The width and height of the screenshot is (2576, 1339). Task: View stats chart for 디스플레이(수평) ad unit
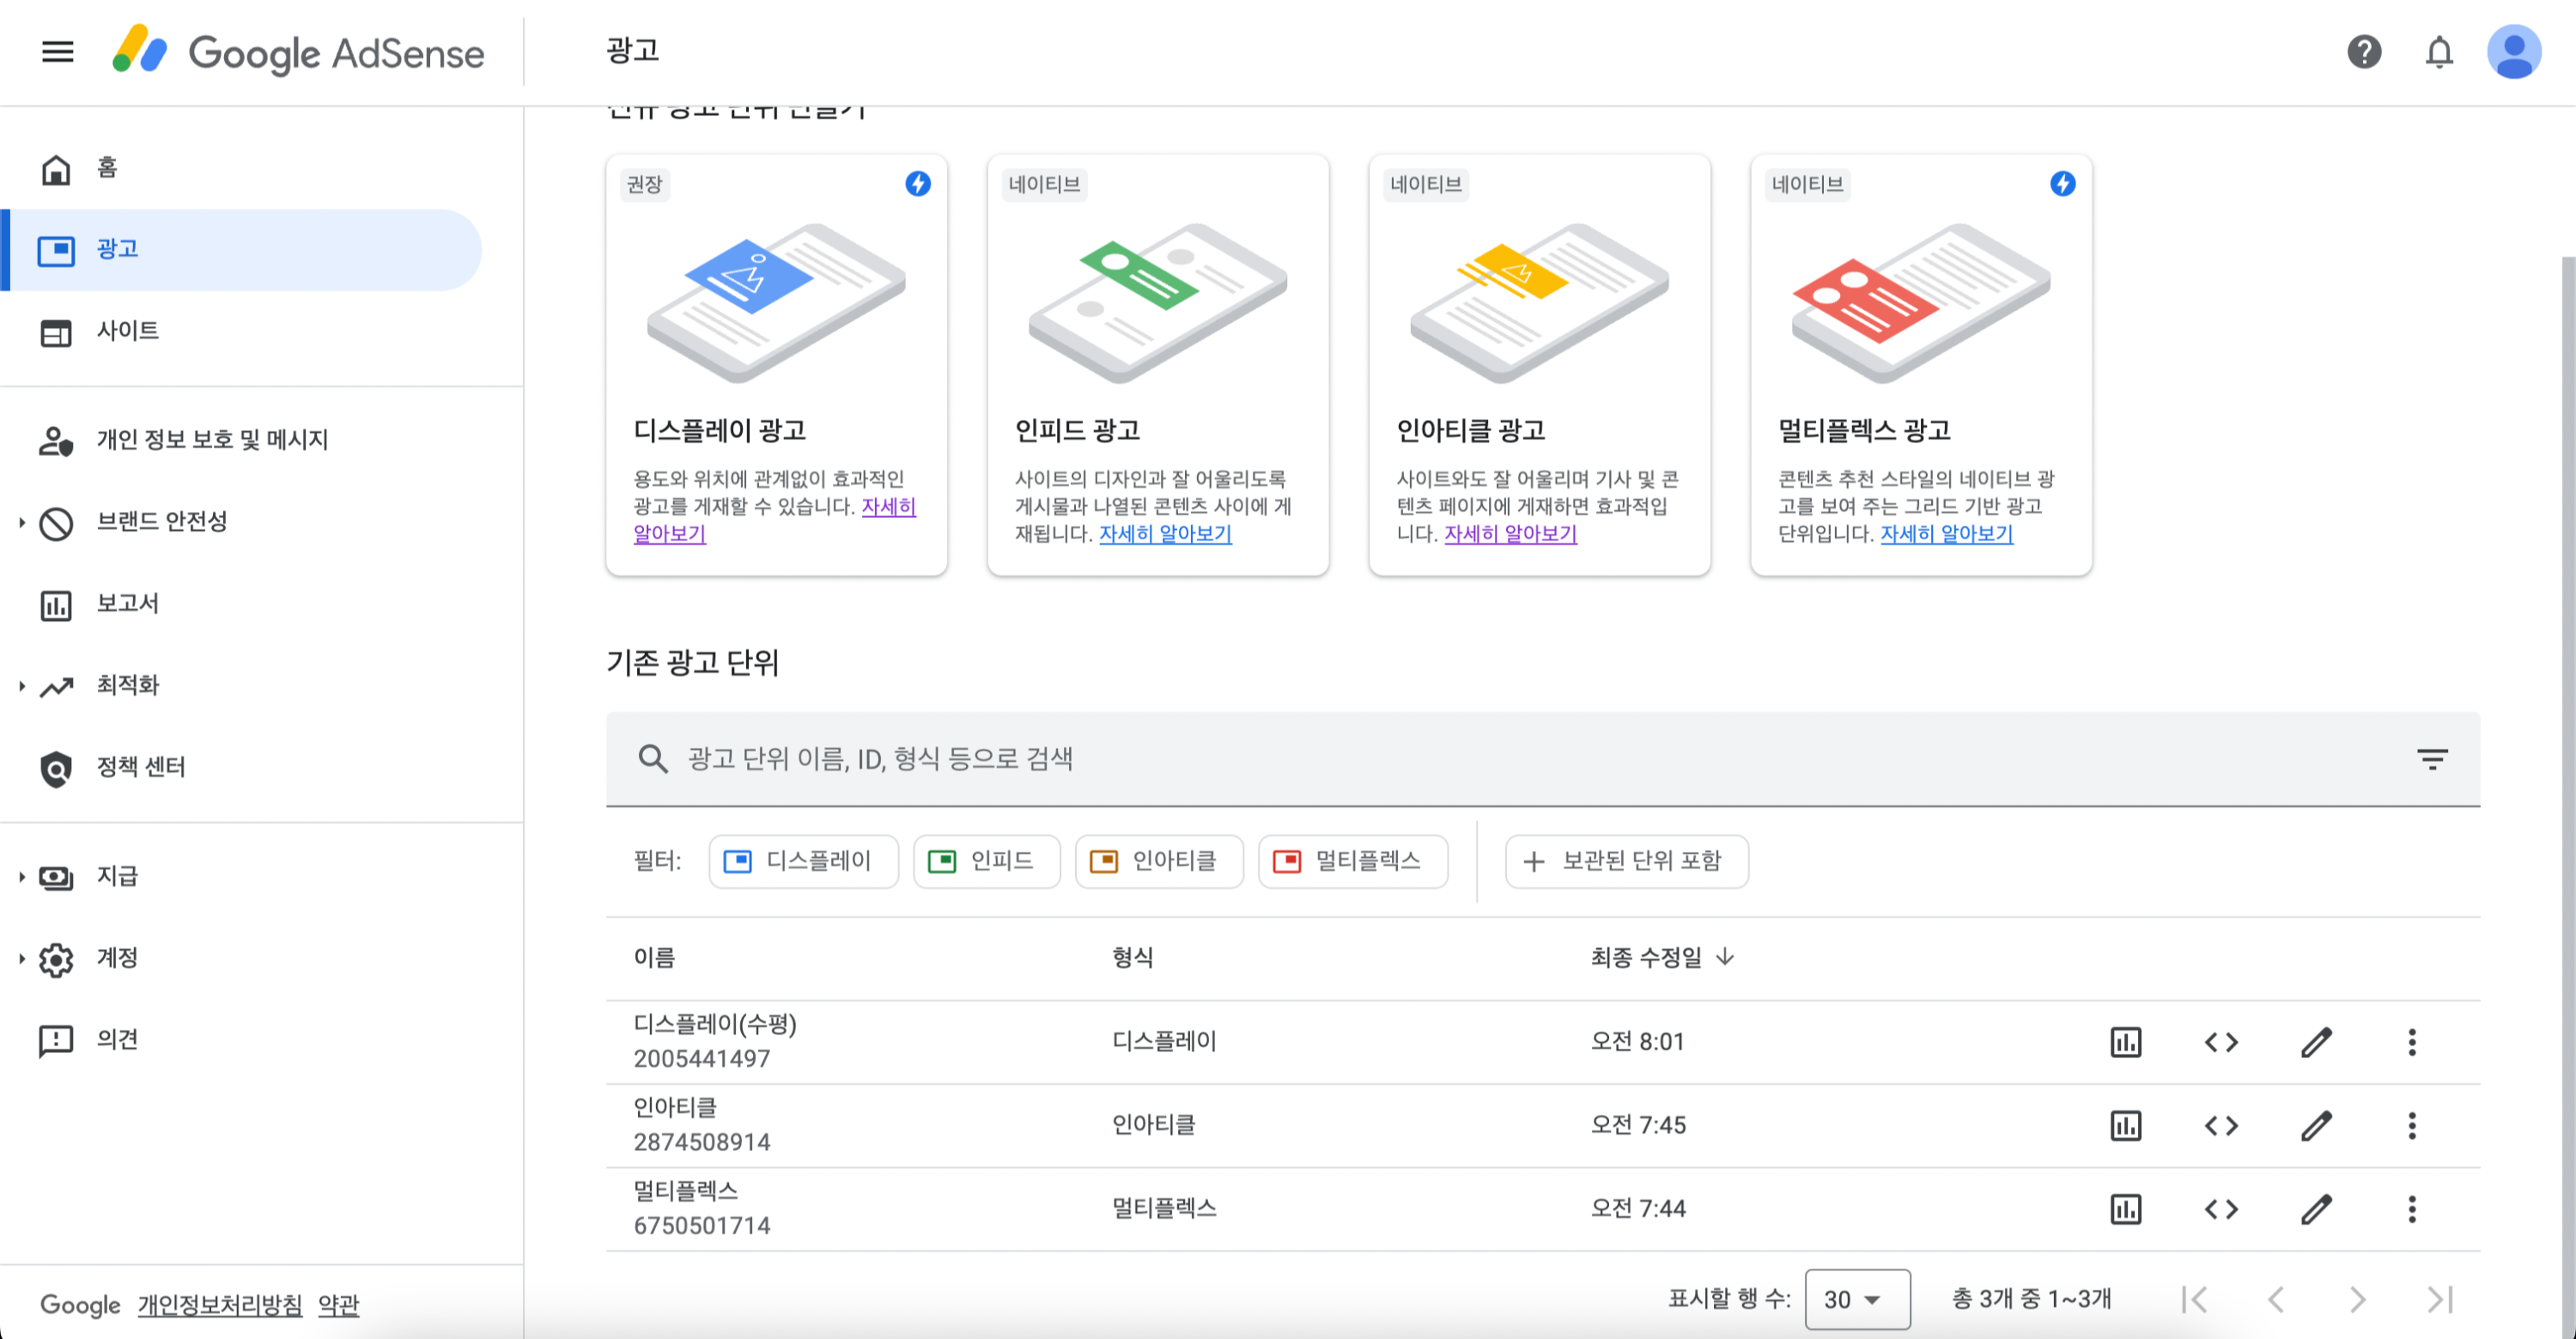[x=2126, y=1042]
